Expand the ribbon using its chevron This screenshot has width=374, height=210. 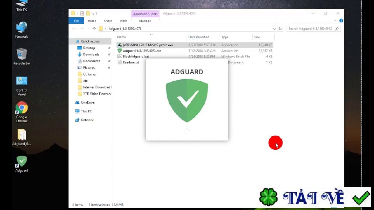(x=335, y=20)
